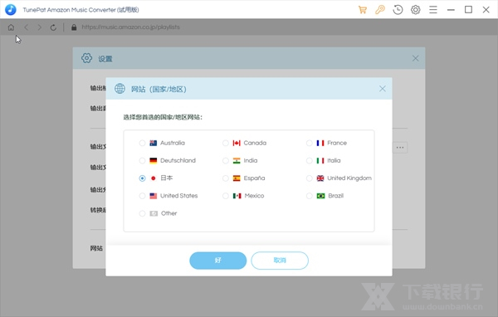Screen dimensions: 498x317
Task: Select the United Kingdom radio button
Action: coord(309,178)
